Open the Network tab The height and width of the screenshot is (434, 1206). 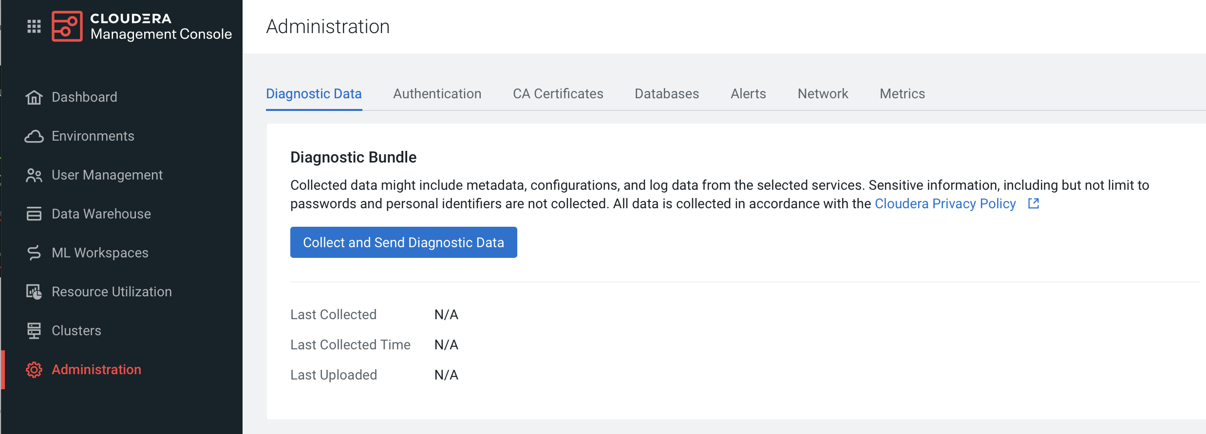pyautogui.click(x=823, y=94)
